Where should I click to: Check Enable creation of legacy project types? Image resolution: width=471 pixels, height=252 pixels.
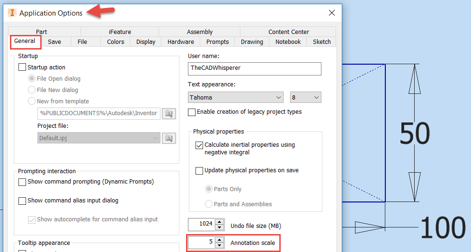(x=192, y=112)
